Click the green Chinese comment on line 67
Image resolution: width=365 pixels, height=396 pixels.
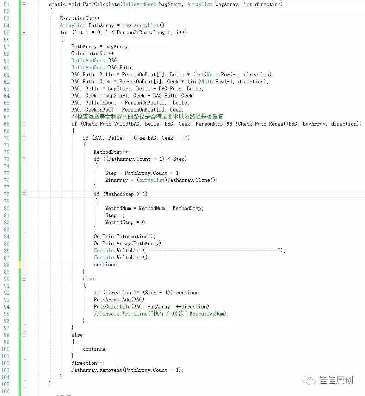pyautogui.click(x=147, y=117)
